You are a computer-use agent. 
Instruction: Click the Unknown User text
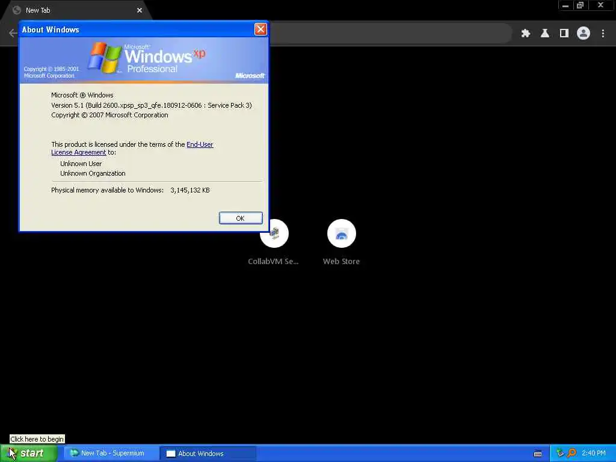pos(81,164)
